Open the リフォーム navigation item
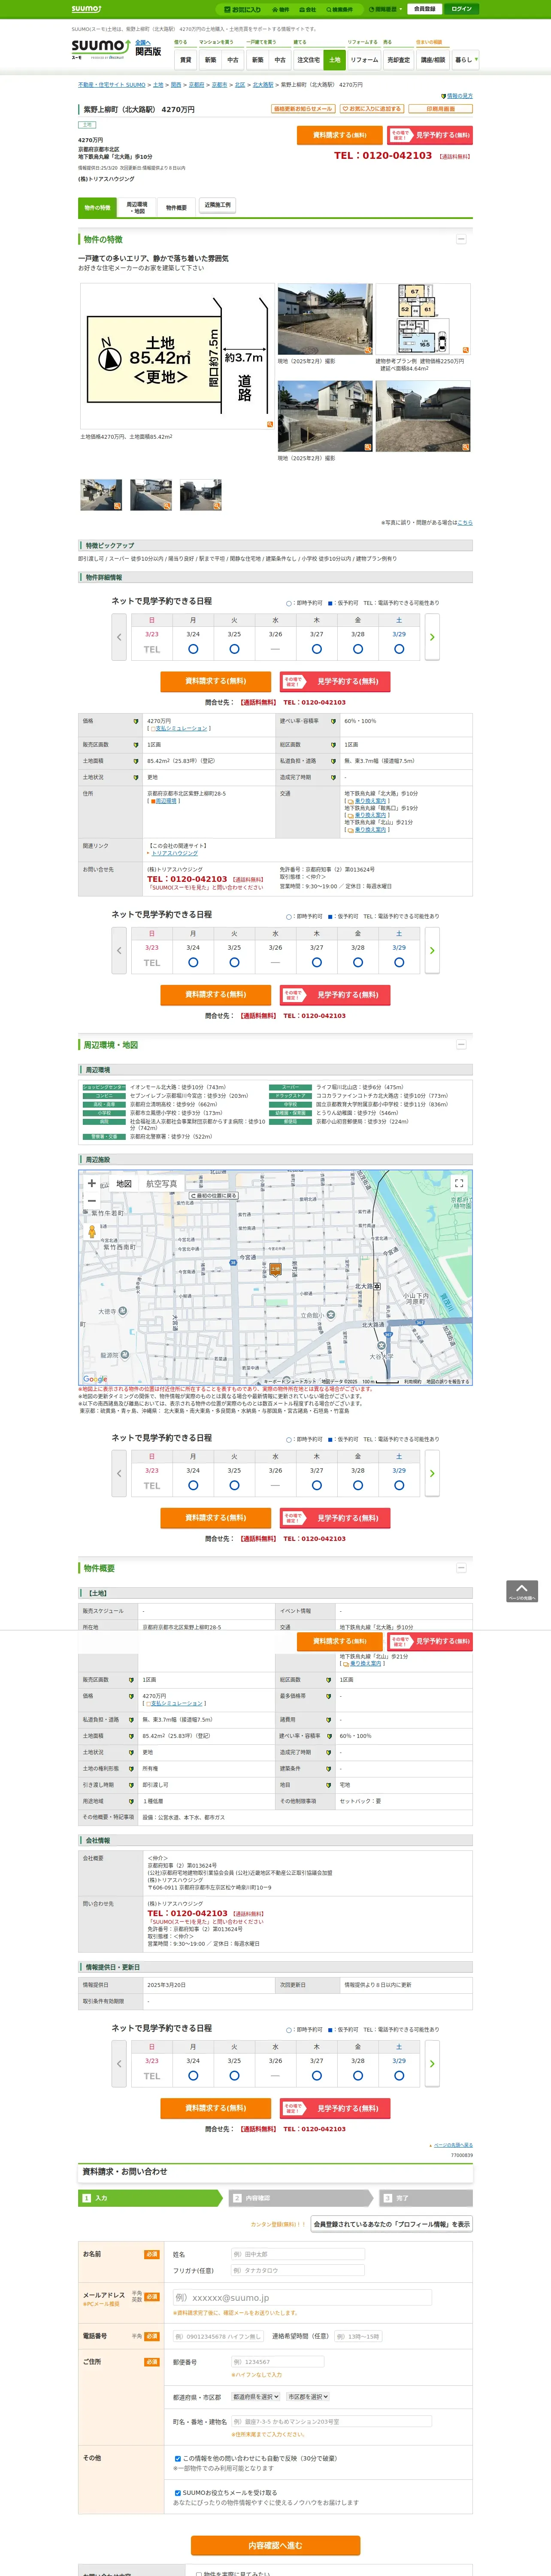This screenshot has height=2576, width=551. 364,60
